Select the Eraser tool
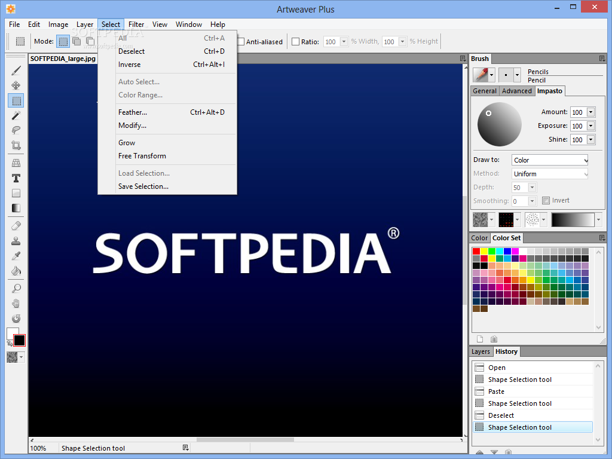This screenshot has width=612, height=459. pos(16,226)
